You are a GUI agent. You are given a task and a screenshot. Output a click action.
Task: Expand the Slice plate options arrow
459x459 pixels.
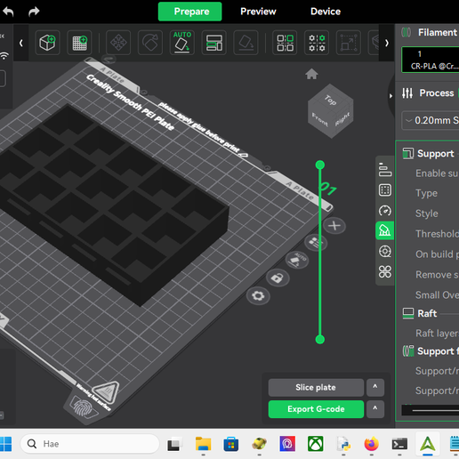(x=375, y=387)
